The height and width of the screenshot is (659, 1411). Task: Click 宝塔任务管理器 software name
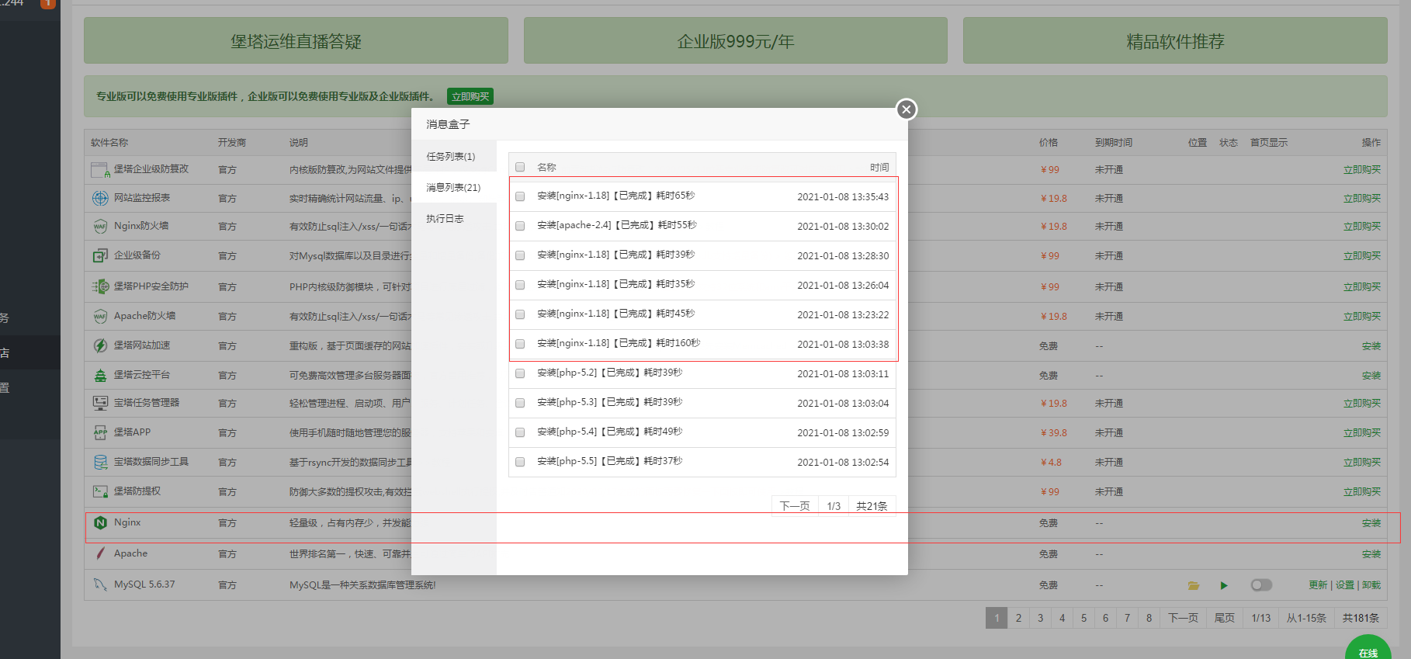(147, 403)
